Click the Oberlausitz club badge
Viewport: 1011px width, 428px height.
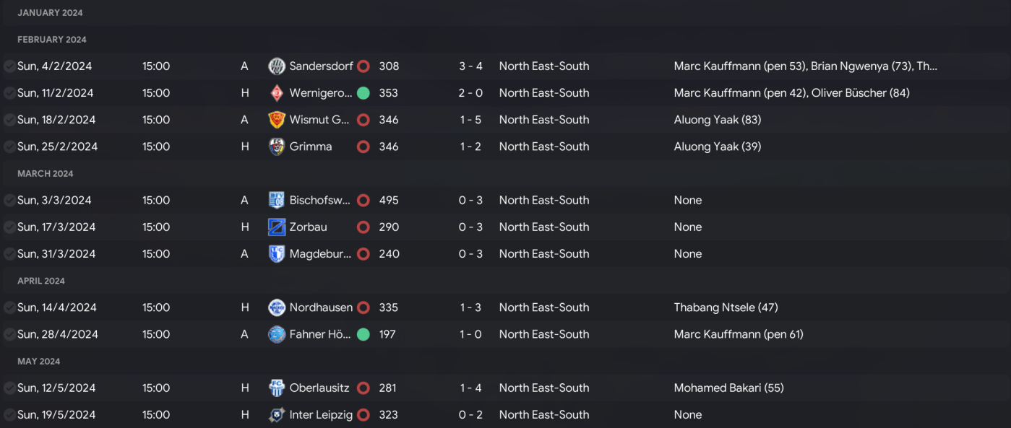point(276,388)
